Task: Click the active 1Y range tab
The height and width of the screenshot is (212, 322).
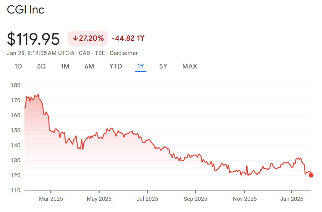Action: coord(141,66)
